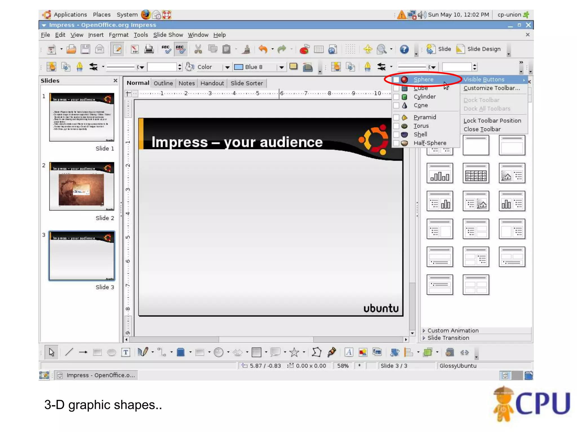Switch to the Handout tab
This screenshot has width=577, height=432.
coord(212,83)
